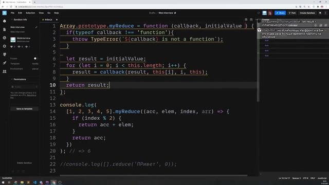Click CRLF in status bar
This screenshot has width=329, height=185.
pos(313,178)
